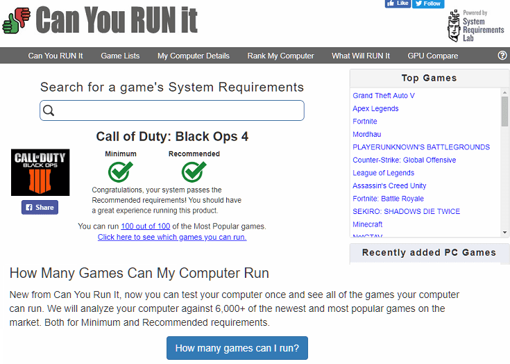Viewport: 510px width, 364px height.
Task: Click the Black Ops 4 cover thumbnail
Action: [40, 172]
